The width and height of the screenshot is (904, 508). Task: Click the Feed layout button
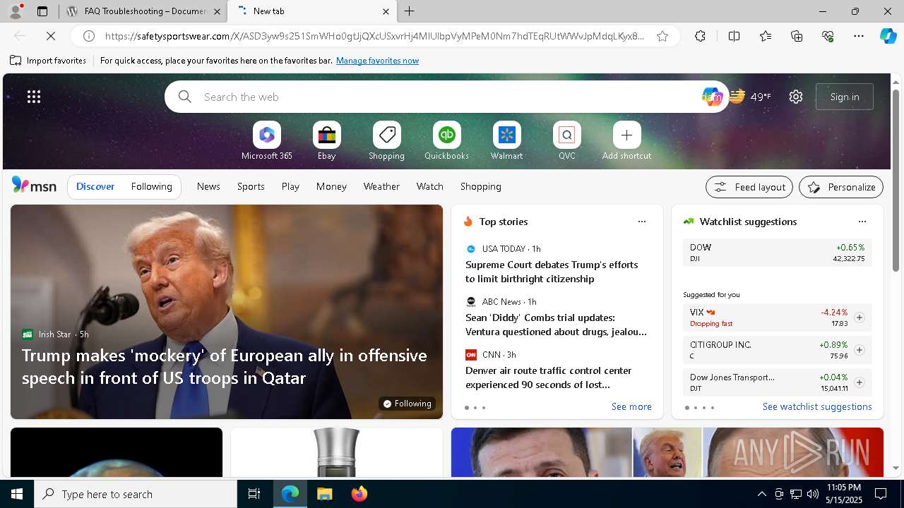tap(749, 187)
